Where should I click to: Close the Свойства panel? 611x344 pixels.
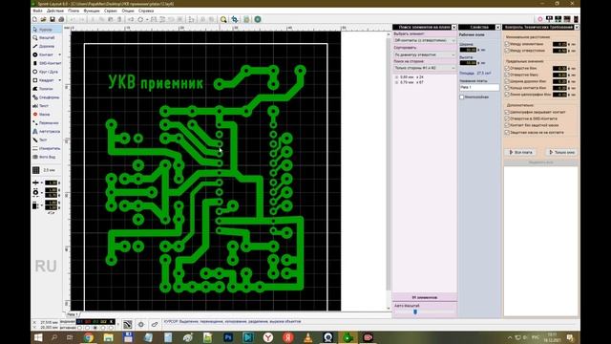(497, 27)
